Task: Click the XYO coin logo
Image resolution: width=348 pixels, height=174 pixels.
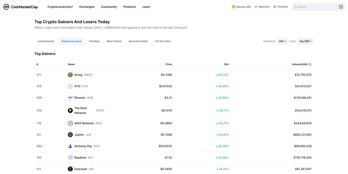Action: (x=70, y=86)
